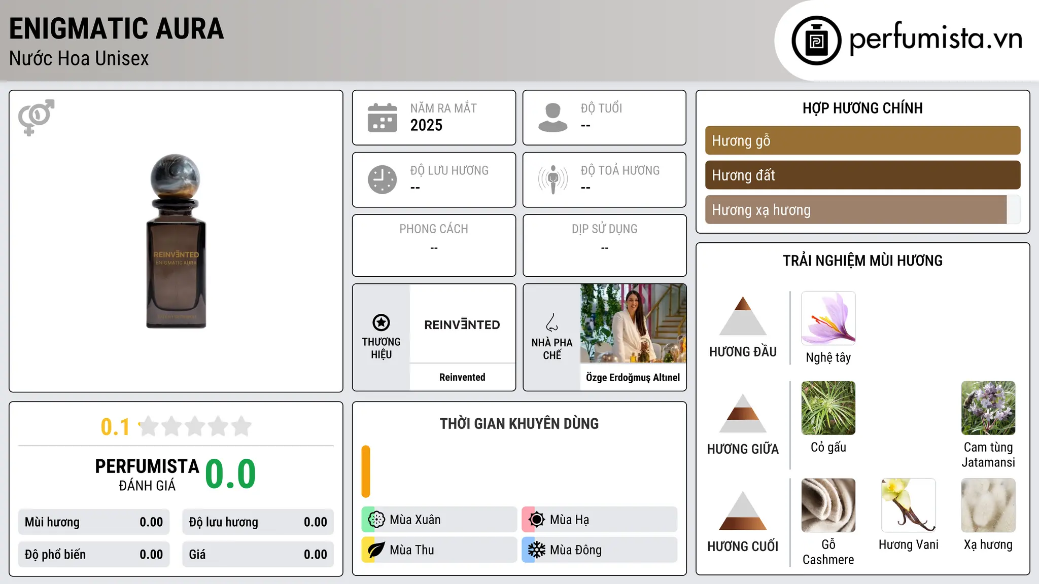
Task: Click the perfumista.vn bottle logo icon
Action: point(816,41)
